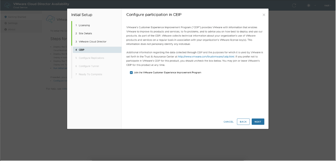Viewport: 336px width, 161px height.
Task: Click the Getting Started shield icon
Action: click(5, 17)
